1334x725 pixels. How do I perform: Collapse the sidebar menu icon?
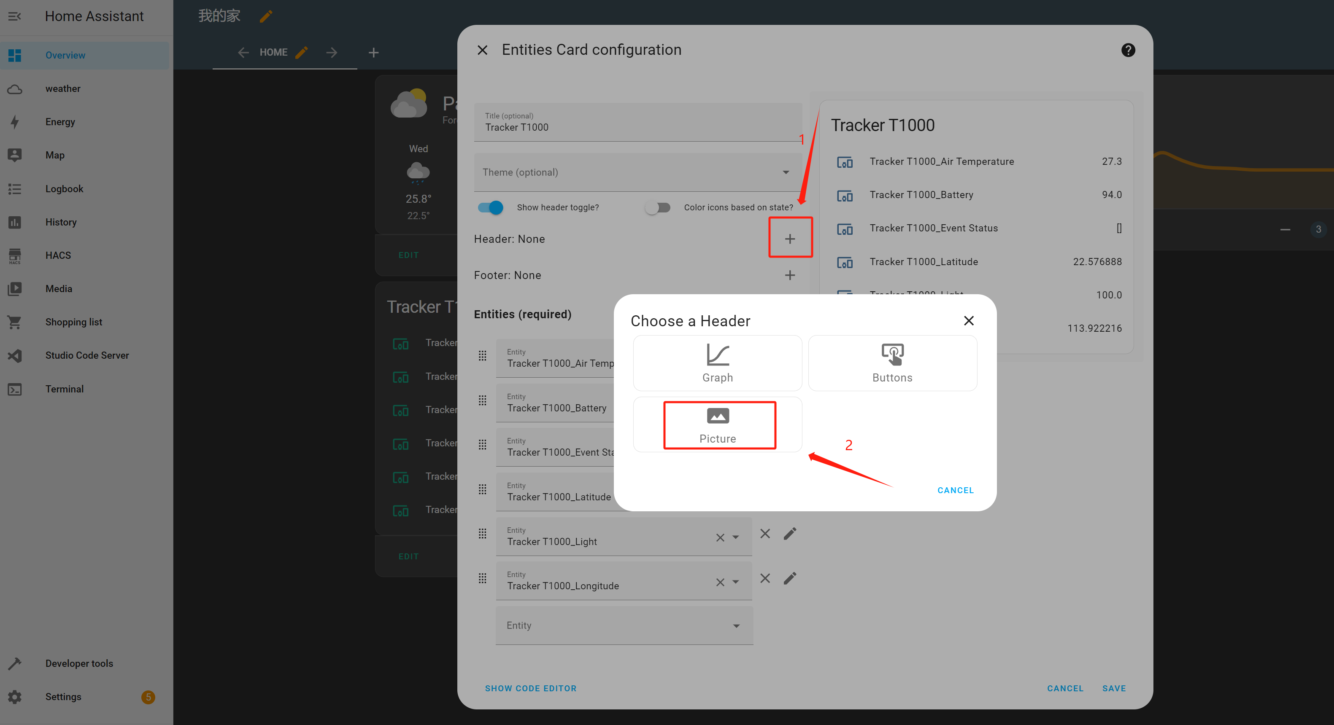(x=15, y=16)
